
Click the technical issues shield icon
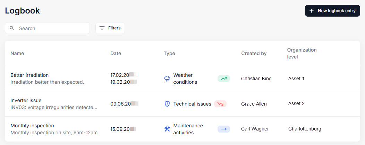167,104
